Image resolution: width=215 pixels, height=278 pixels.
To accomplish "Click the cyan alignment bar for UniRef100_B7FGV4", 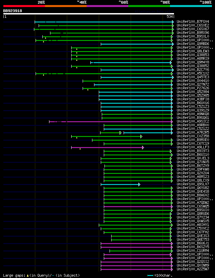I will 104,22.
